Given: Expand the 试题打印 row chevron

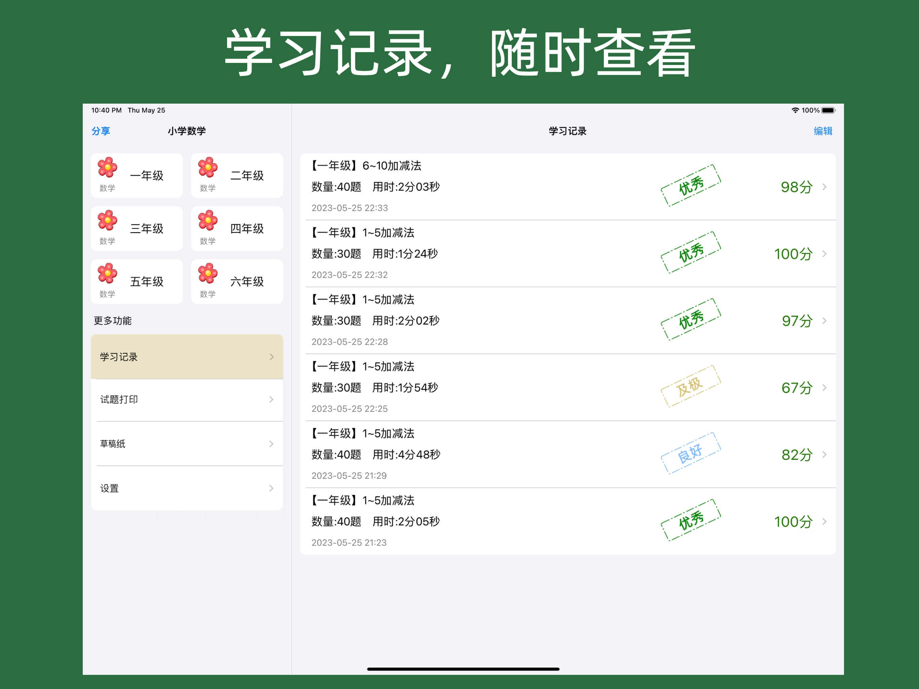Looking at the screenshot, I should [271, 399].
